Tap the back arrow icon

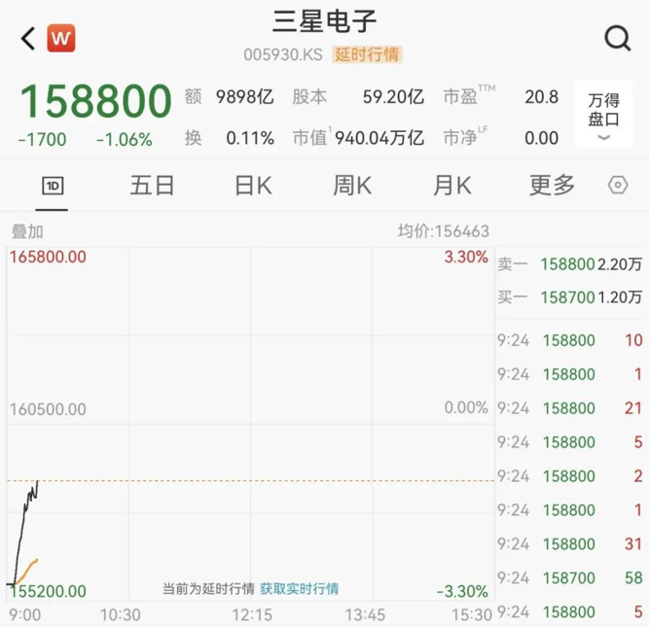(28, 39)
